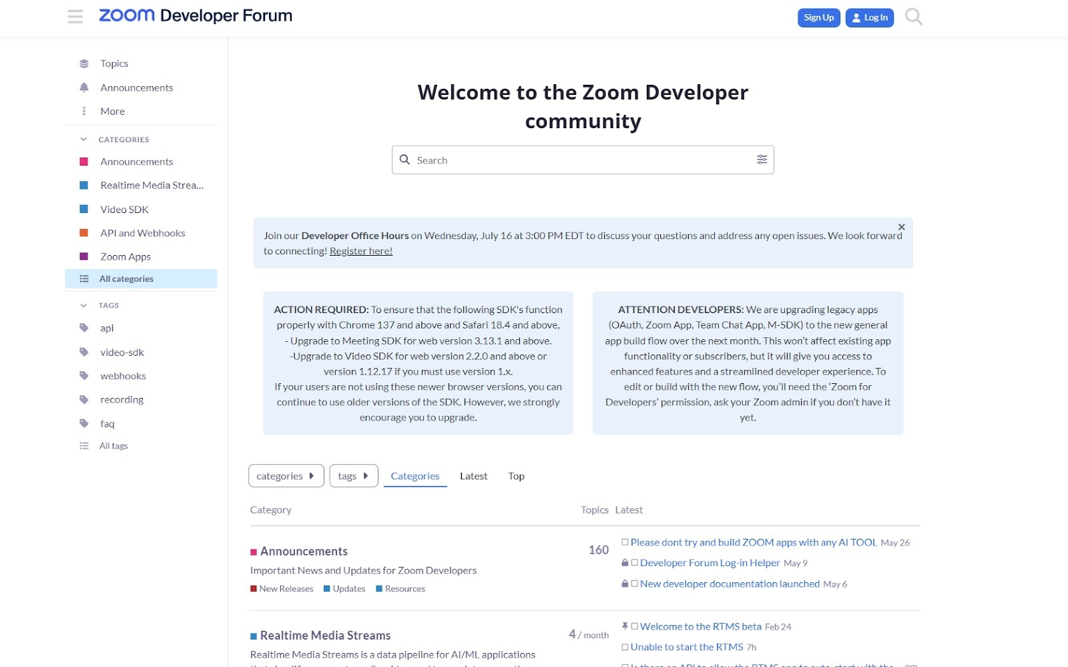Image resolution: width=1068 pixels, height=667 pixels.
Task: Open the recording tag label
Action: (121, 399)
